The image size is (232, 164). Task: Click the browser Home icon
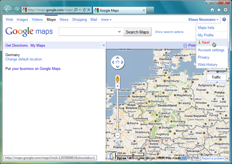pos(212,10)
